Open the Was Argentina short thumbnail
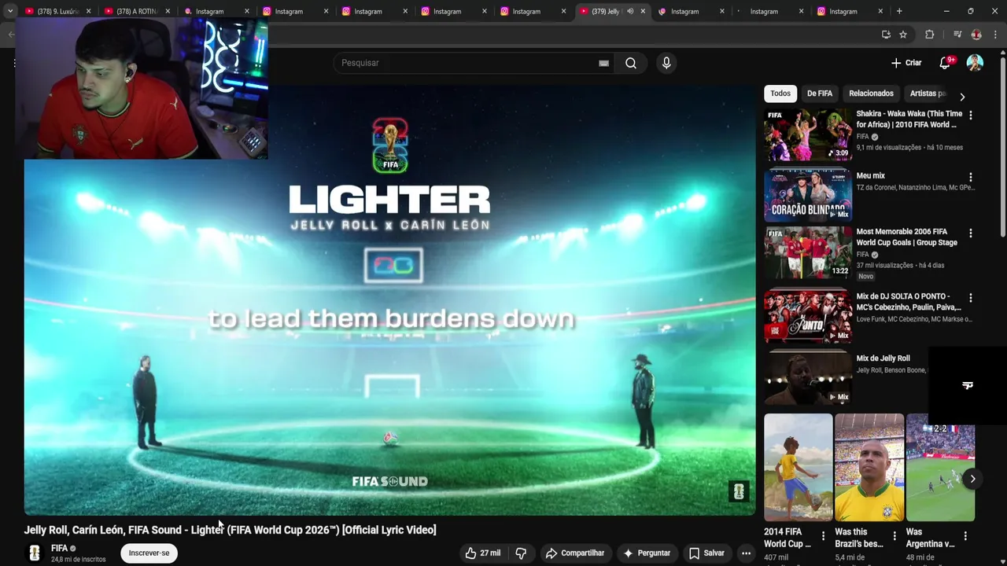 coord(940,468)
